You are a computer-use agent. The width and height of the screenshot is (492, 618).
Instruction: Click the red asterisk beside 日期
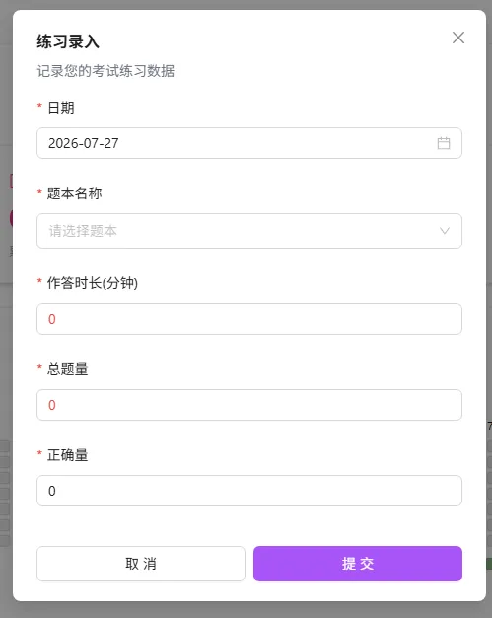click(x=39, y=106)
